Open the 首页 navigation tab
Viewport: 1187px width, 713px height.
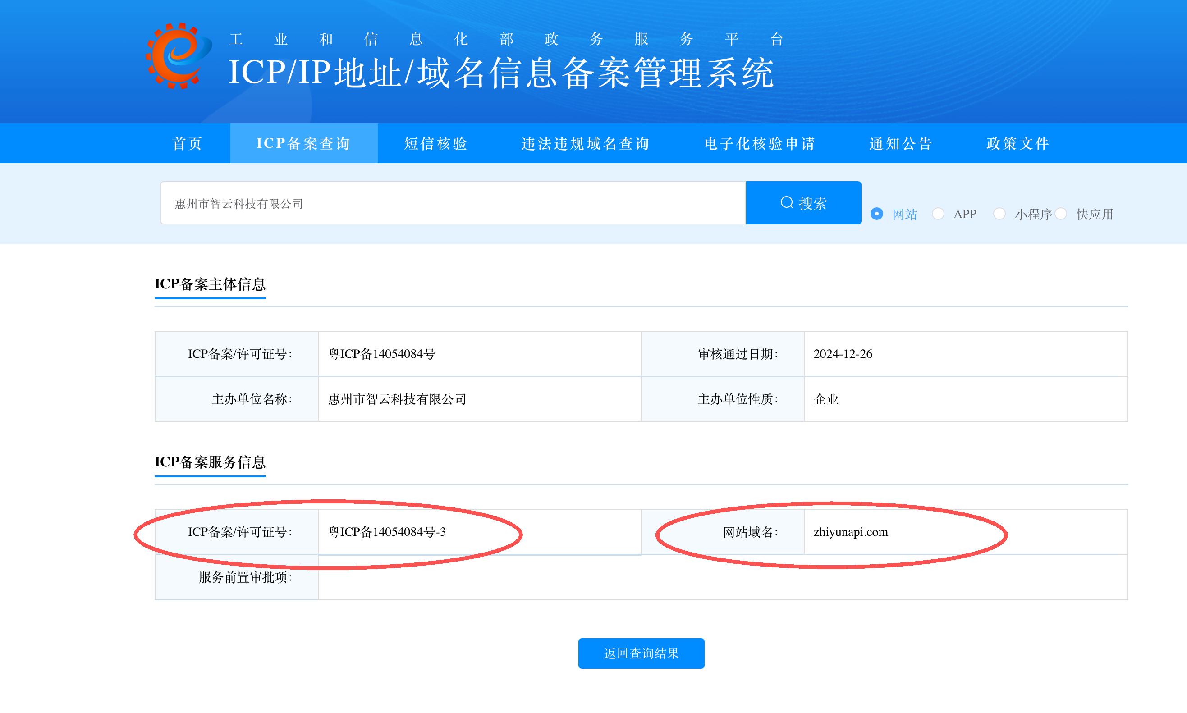pos(188,143)
